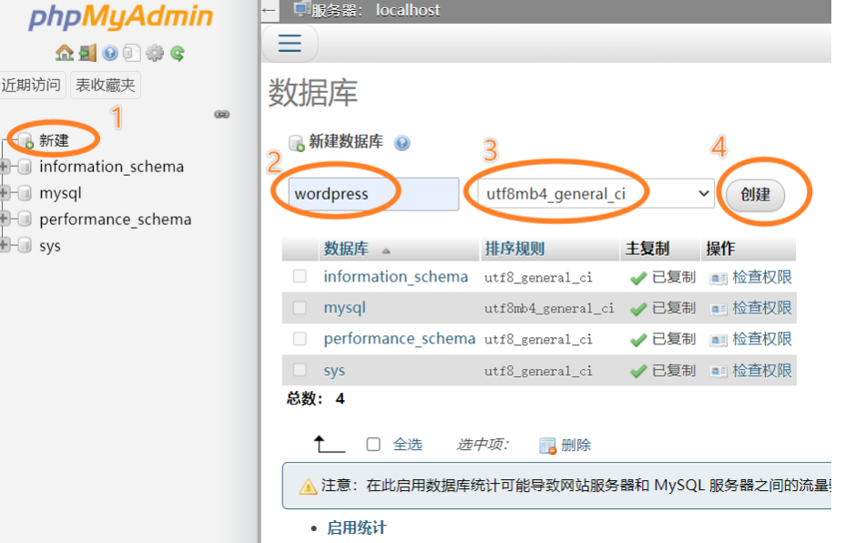845x543 pixels.
Task: Go to Home via house icon
Action: pyautogui.click(x=64, y=53)
